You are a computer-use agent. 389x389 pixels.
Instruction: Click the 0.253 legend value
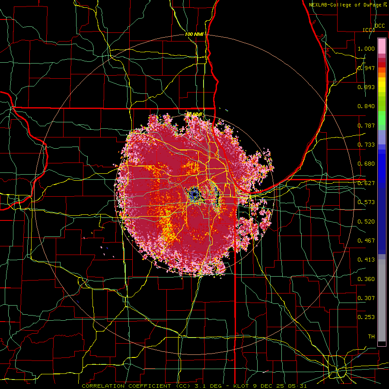[366, 317]
